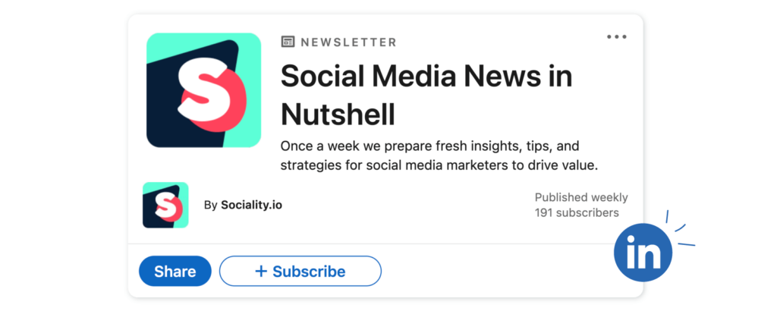The image size is (777, 311).
Task: Click the word By before Sociality.io
Action: point(211,205)
